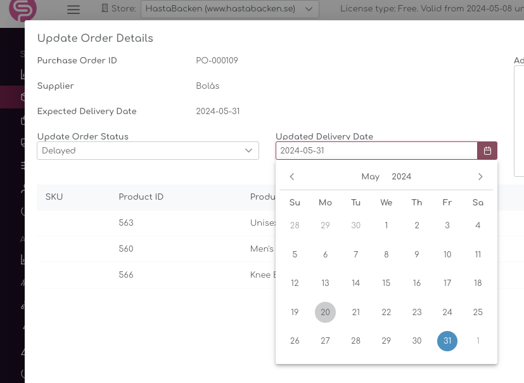This screenshot has width=524, height=383.
Task: Choose May 5 in the calendar
Action: click(x=295, y=254)
